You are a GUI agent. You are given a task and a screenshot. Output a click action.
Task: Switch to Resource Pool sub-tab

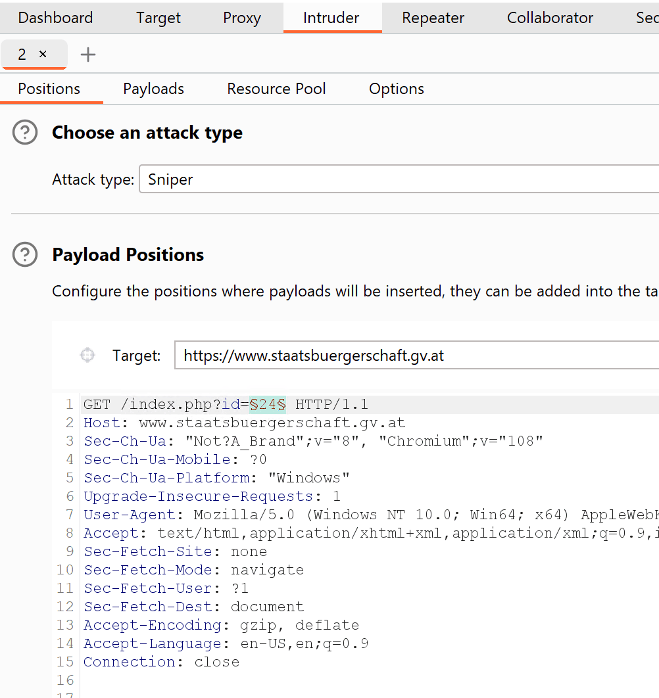tap(276, 89)
